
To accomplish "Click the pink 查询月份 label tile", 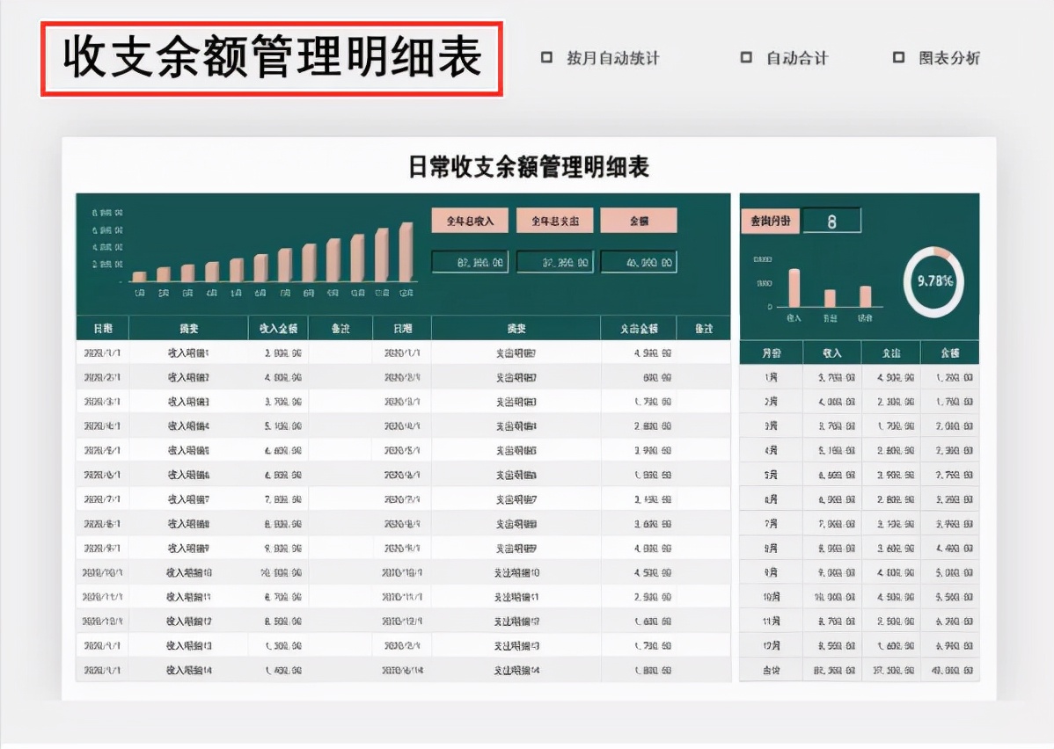I will click(x=770, y=220).
